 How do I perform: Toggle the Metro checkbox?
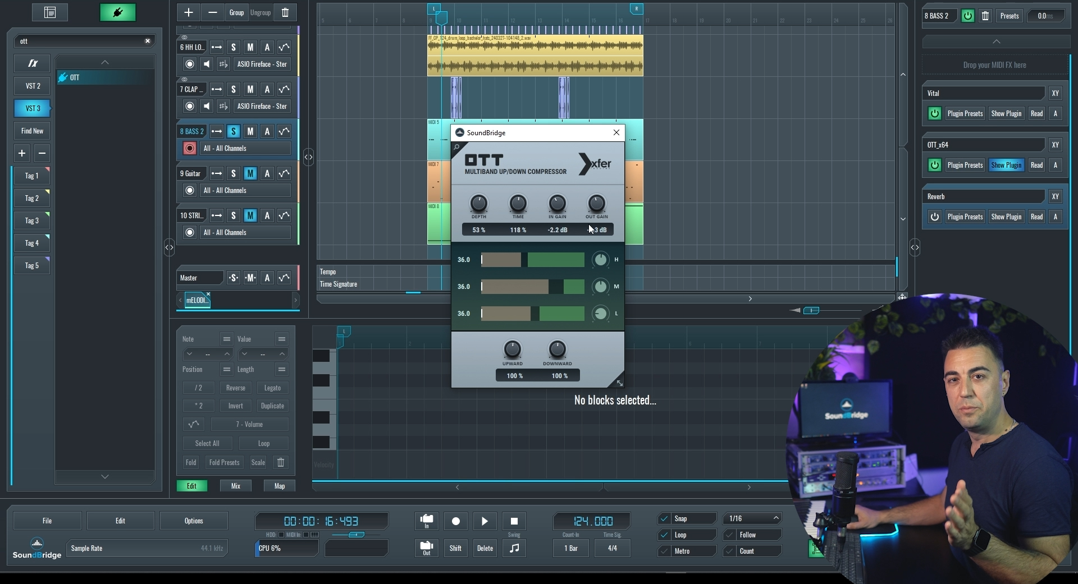(664, 551)
